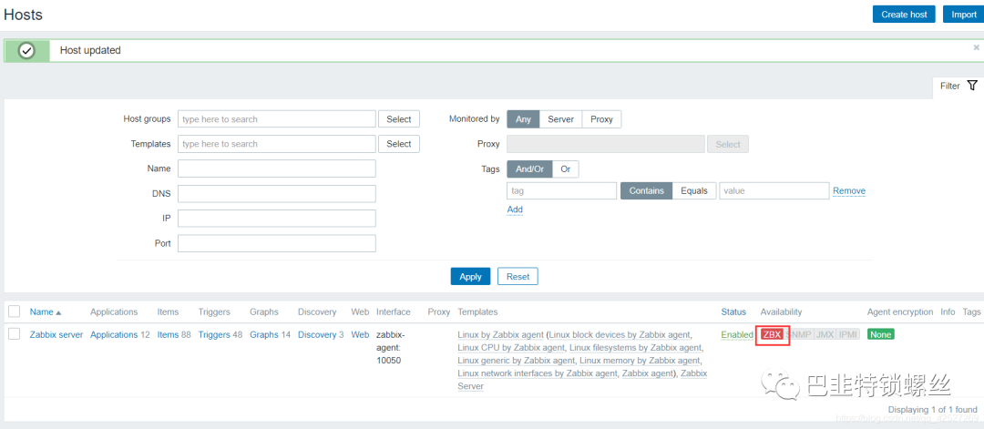Select Contains tag operator

click(646, 190)
